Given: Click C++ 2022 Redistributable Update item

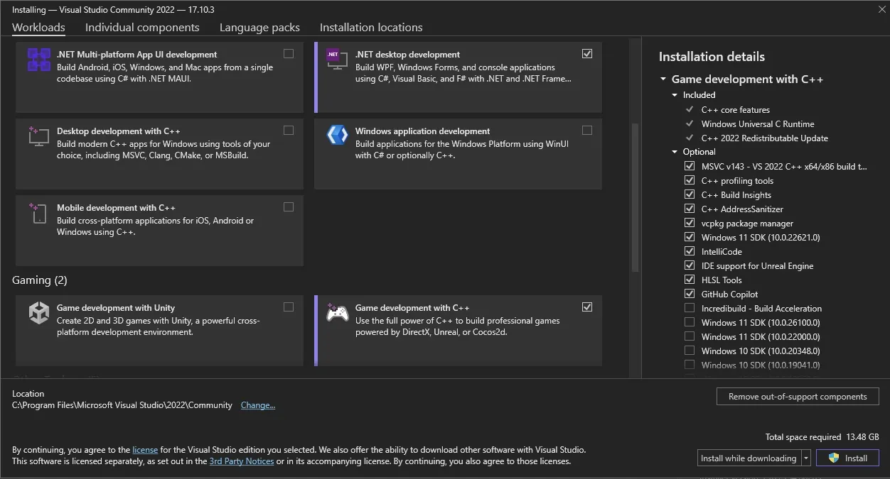Looking at the screenshot, I should pyautogui.click(x=764, y=138).
